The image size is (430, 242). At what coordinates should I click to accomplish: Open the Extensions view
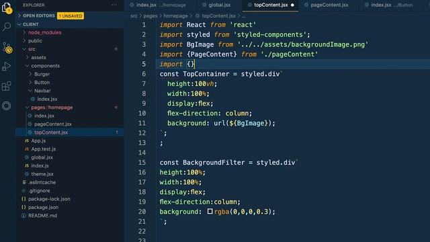[6, 86]
